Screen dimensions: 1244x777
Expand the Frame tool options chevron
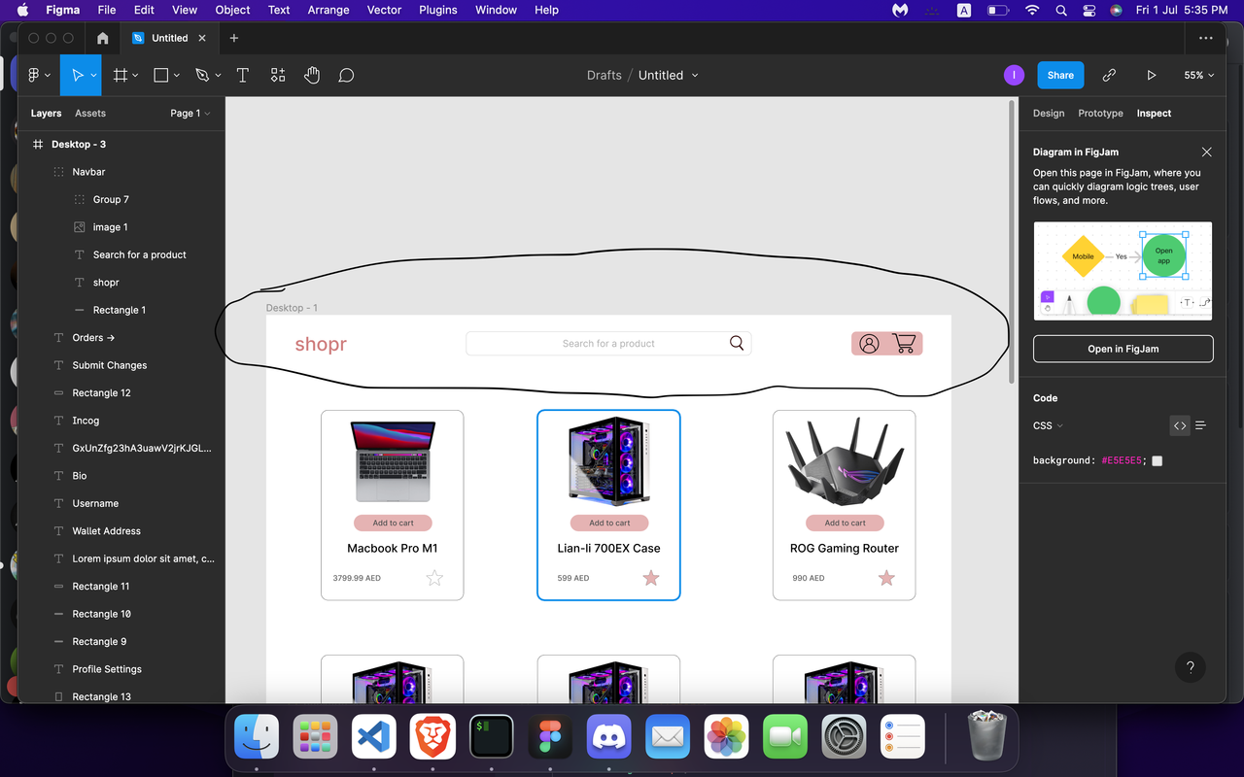pos(135,75)
